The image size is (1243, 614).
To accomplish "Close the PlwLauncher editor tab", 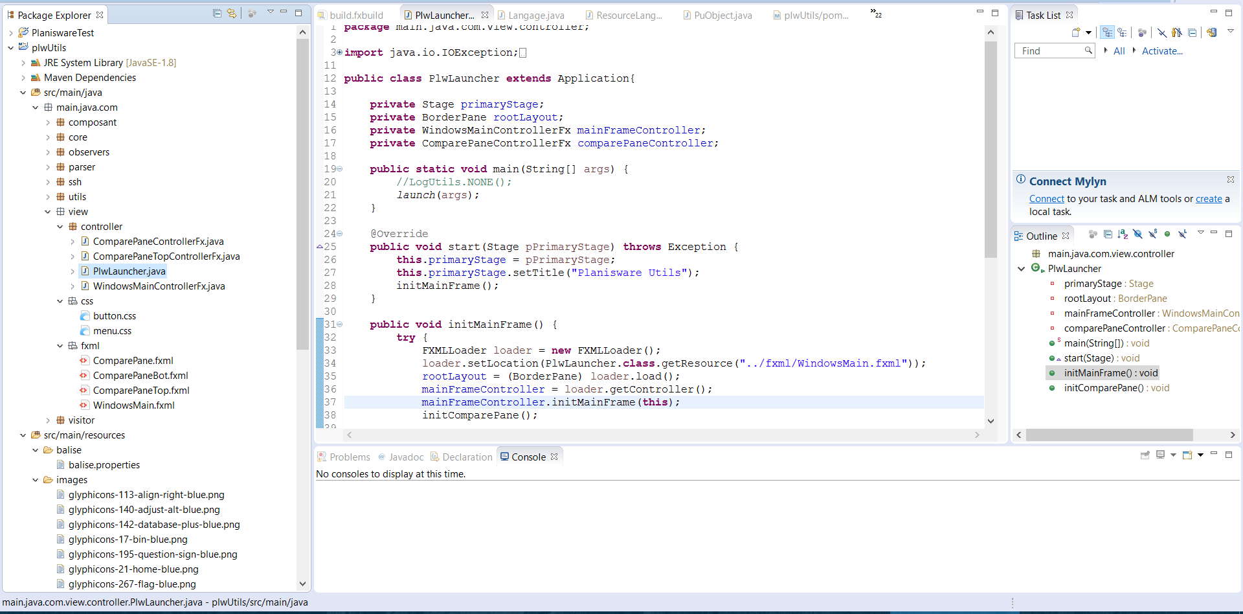I will pyautogui.click(x=485, y=15).
